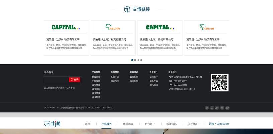This screenshot has height=134, width=273.
Task: Open the 国内物流 footer link
Action: click(96, 93)
